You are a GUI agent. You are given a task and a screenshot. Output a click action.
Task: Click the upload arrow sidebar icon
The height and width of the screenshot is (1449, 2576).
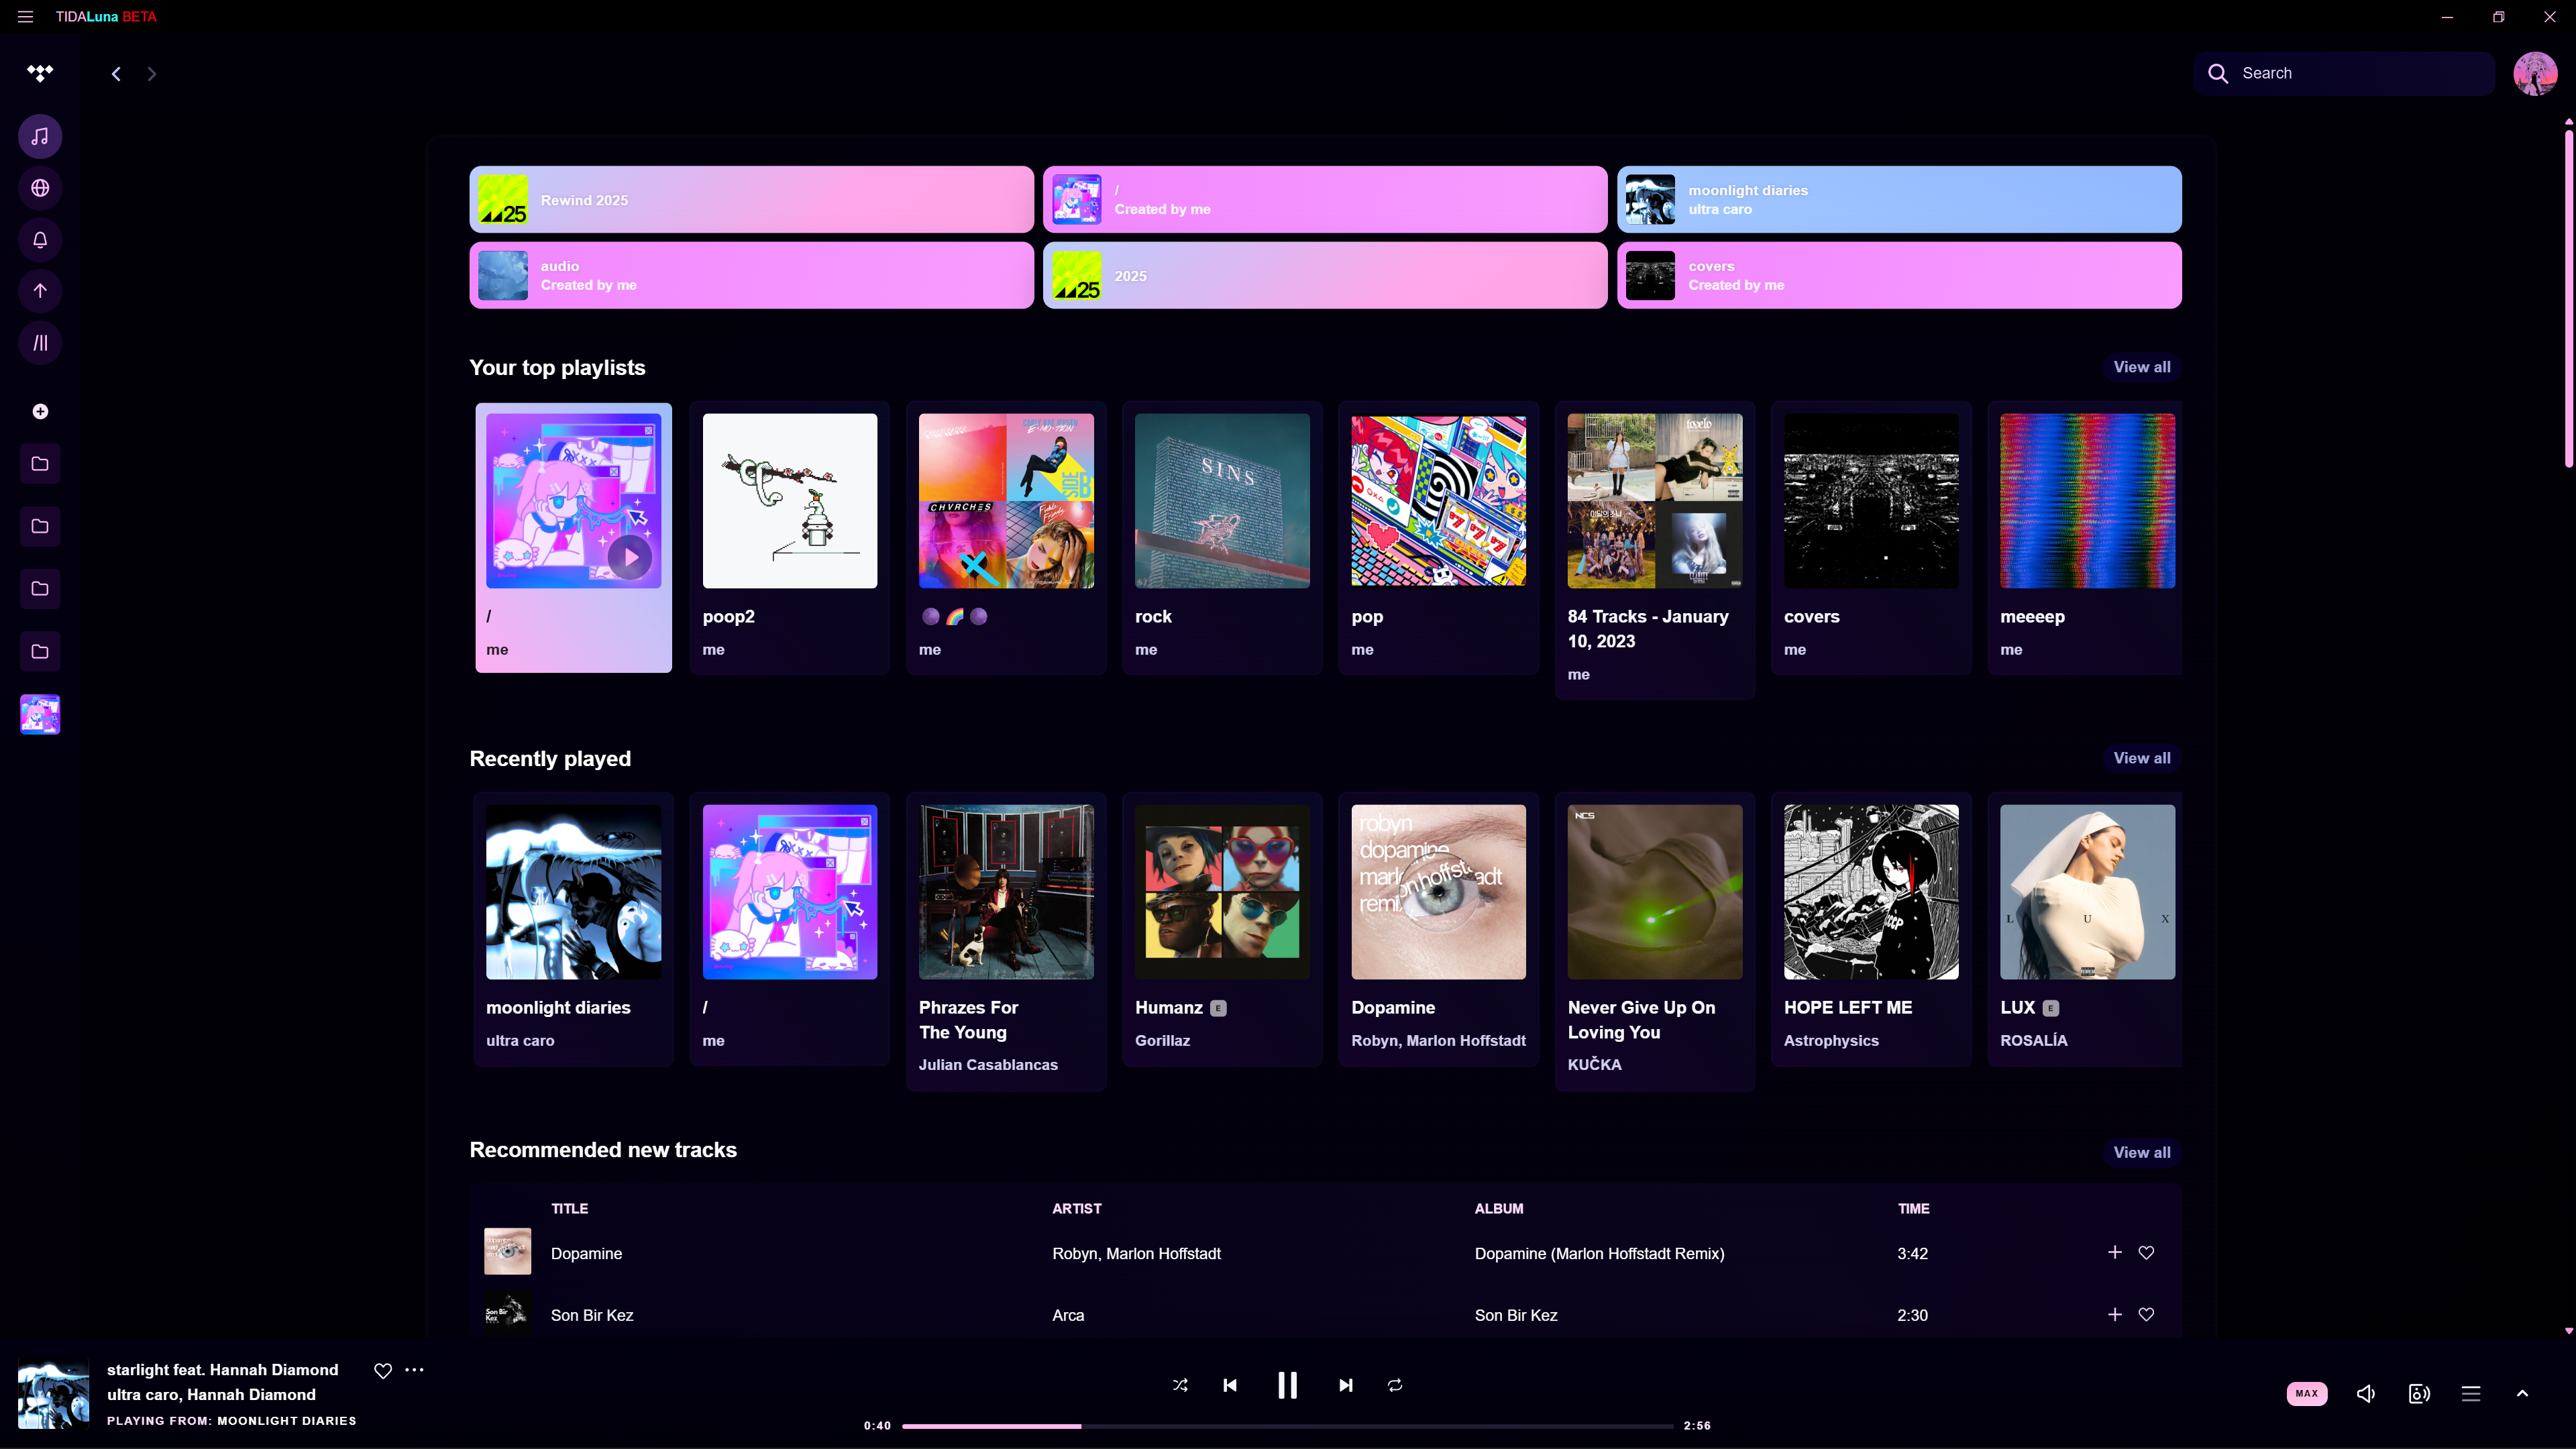point(40,291)
